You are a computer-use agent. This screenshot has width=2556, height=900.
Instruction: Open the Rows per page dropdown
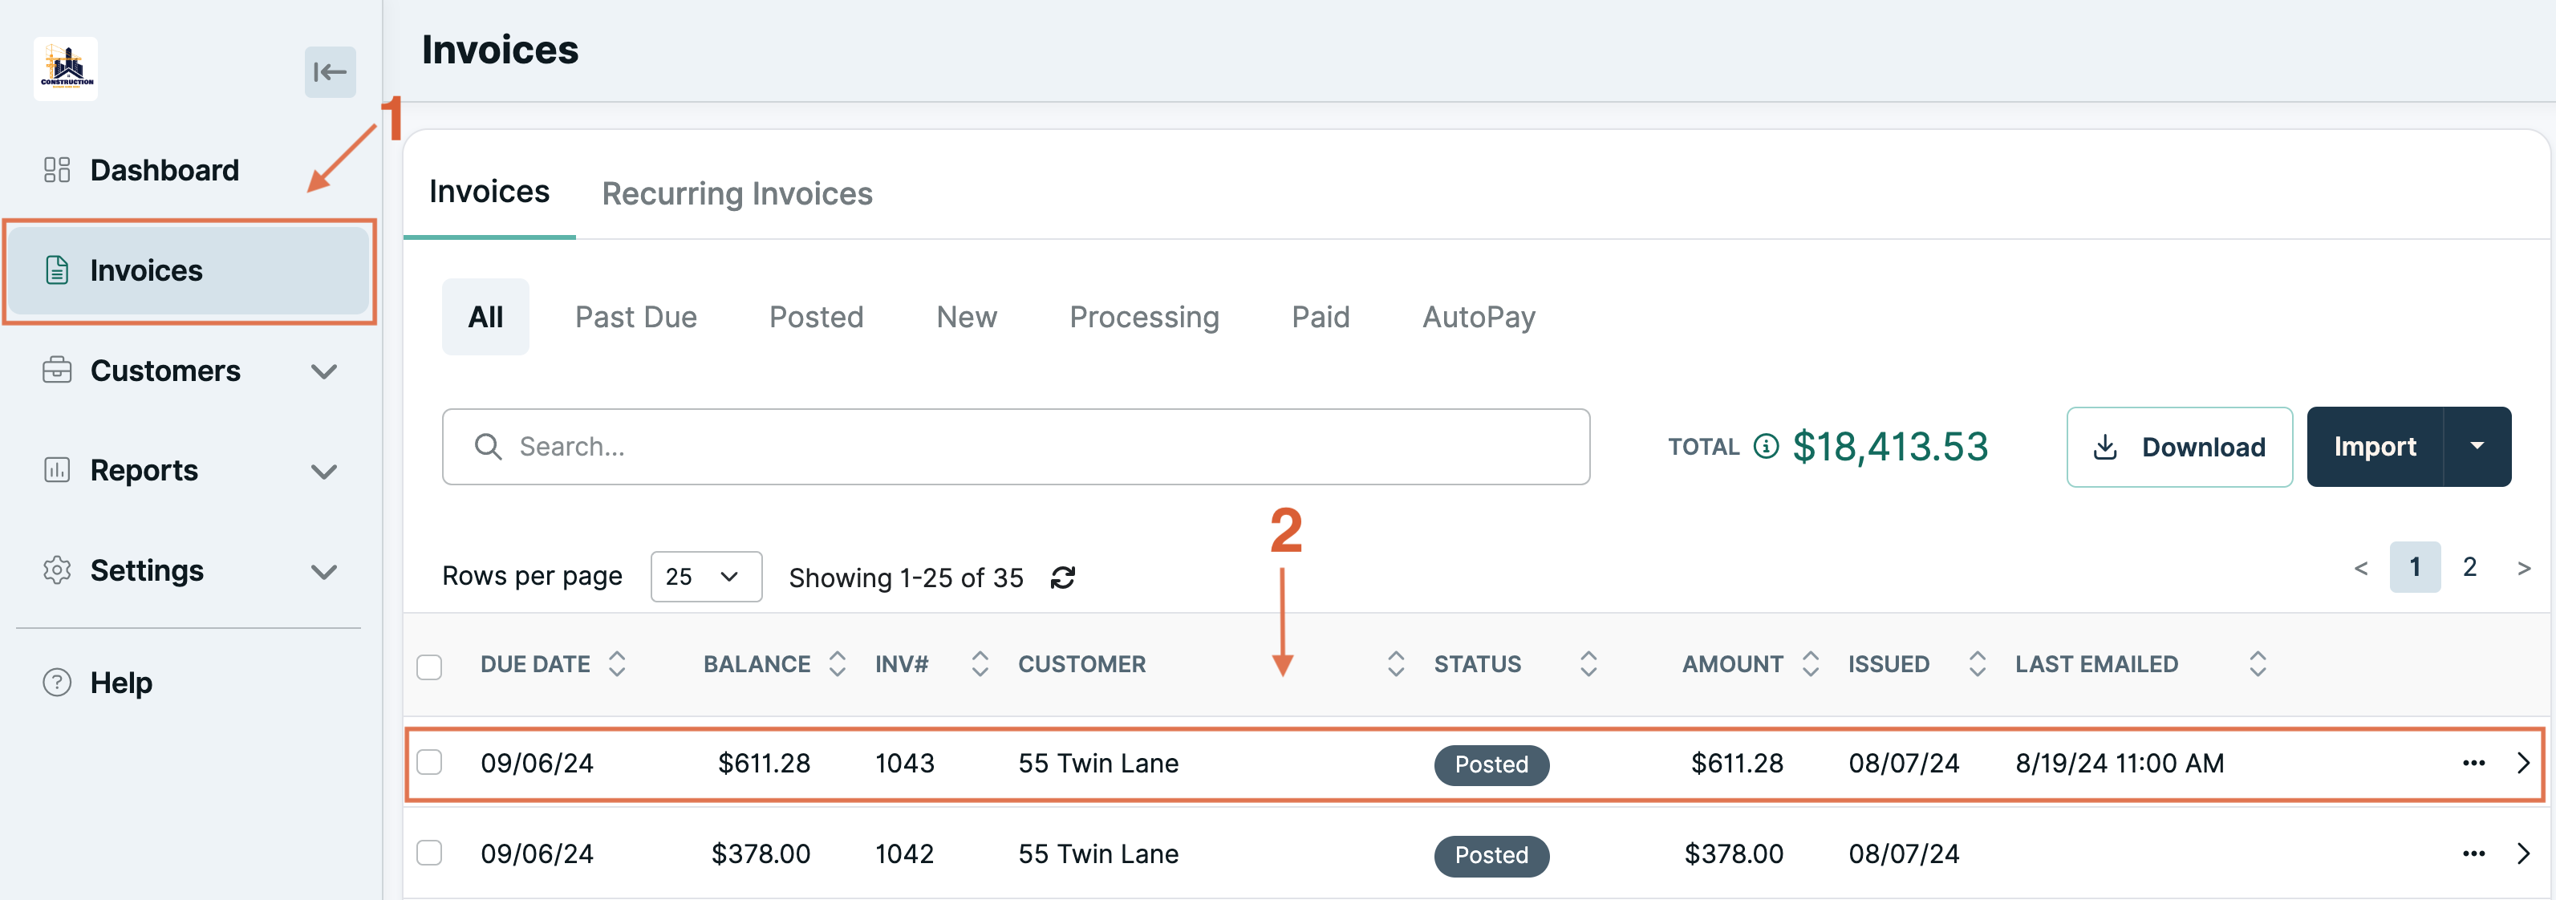pos(705,577)
